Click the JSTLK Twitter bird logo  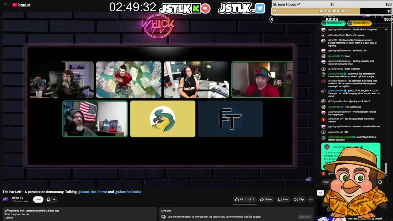click(260, 8)
